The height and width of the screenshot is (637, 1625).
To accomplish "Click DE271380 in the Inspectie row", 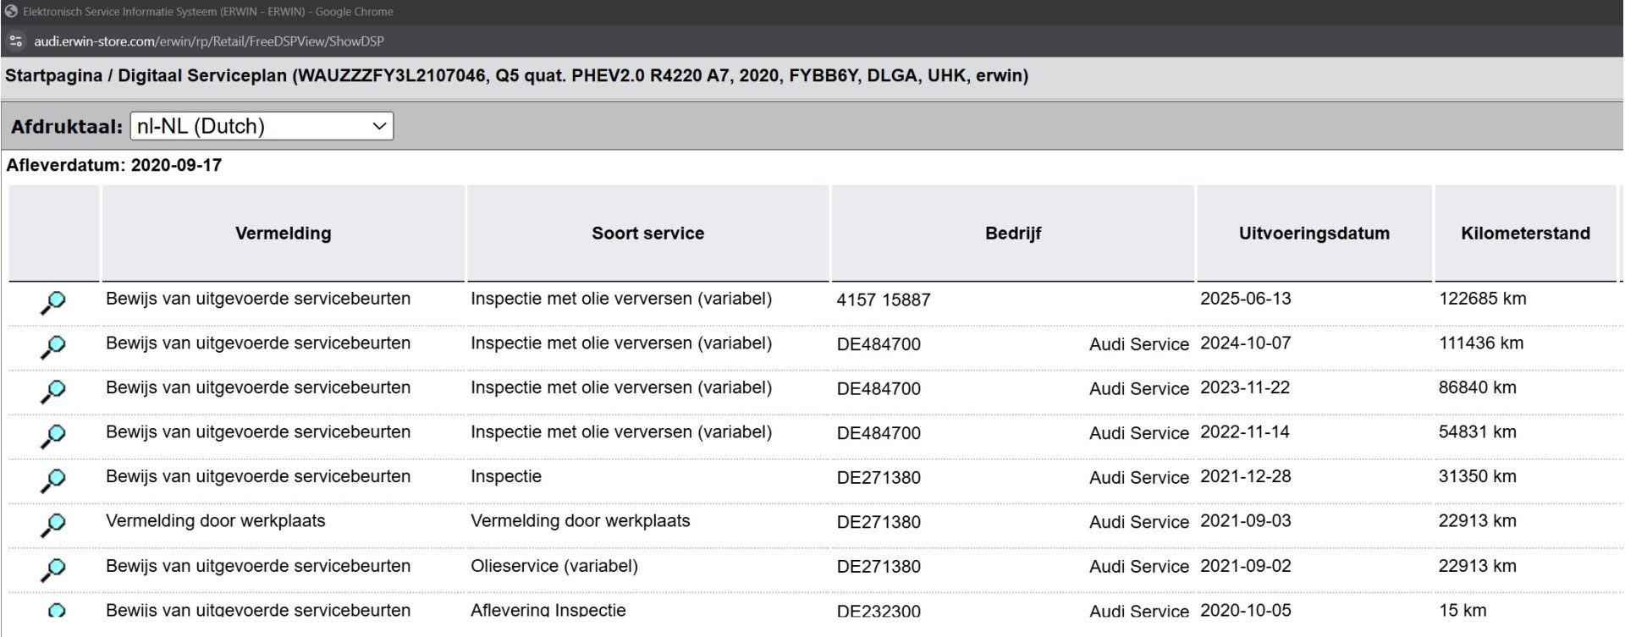I will 879,478.
